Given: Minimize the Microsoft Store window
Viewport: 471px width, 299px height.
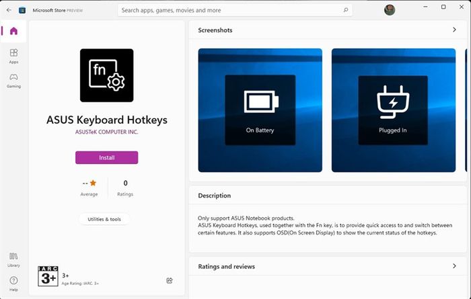Looking at the screenshot, I should (x=425, y=7).
